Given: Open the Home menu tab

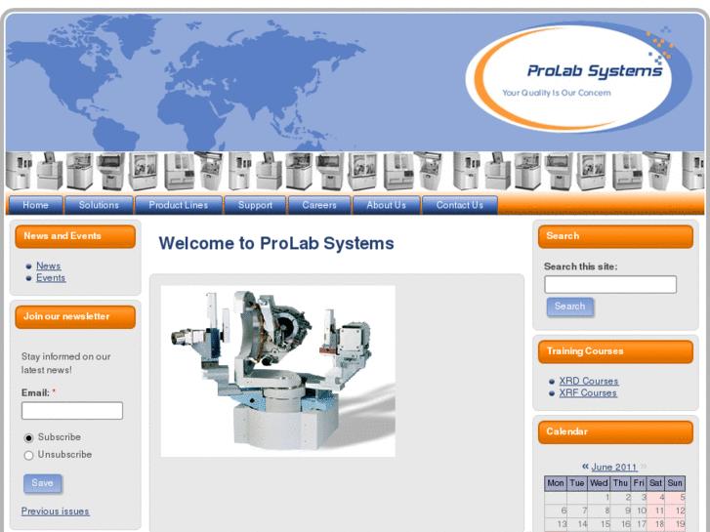Looking at the screenshot, I should click(x=35, y=205).
